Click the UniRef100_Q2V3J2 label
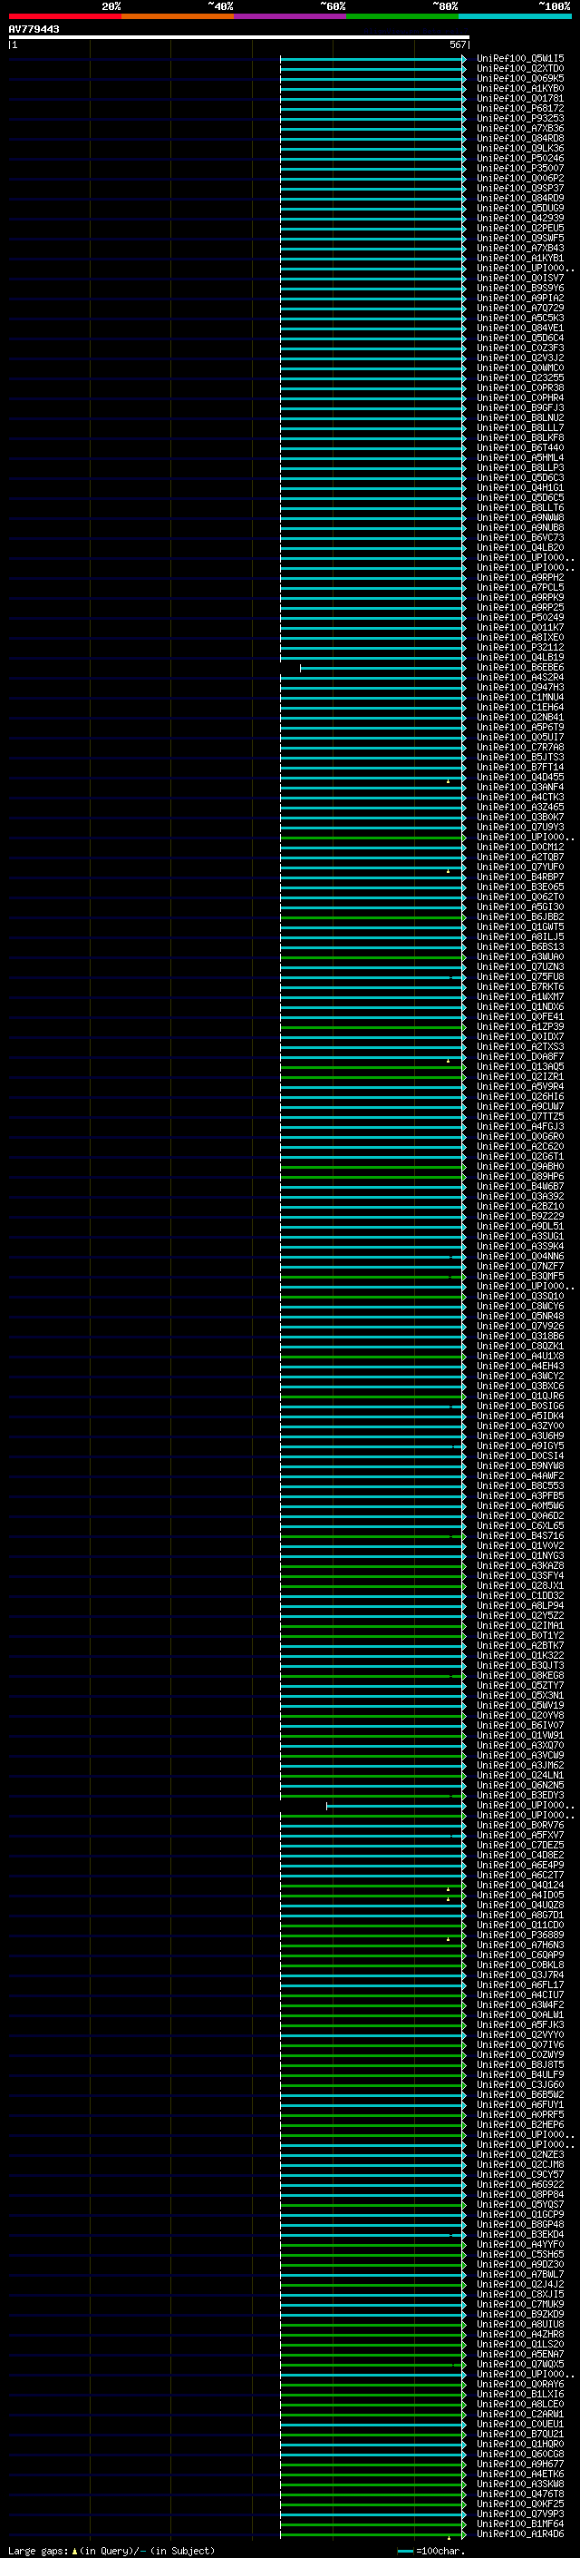 point(520,358)
